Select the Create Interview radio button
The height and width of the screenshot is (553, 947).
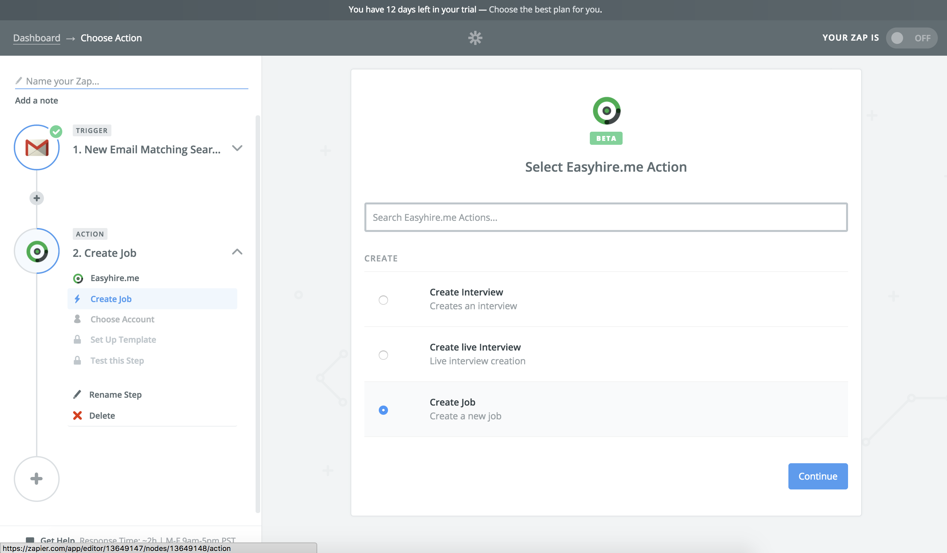click(x=383, y=300)
